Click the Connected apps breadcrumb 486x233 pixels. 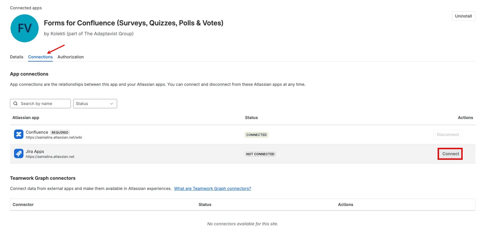[26, 8]
